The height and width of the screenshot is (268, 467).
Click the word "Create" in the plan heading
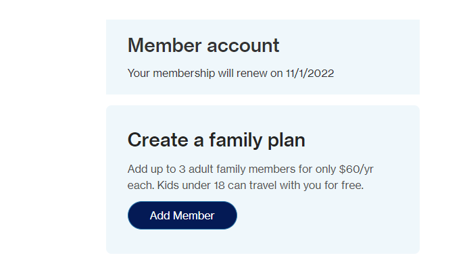(x=158, y=140)
